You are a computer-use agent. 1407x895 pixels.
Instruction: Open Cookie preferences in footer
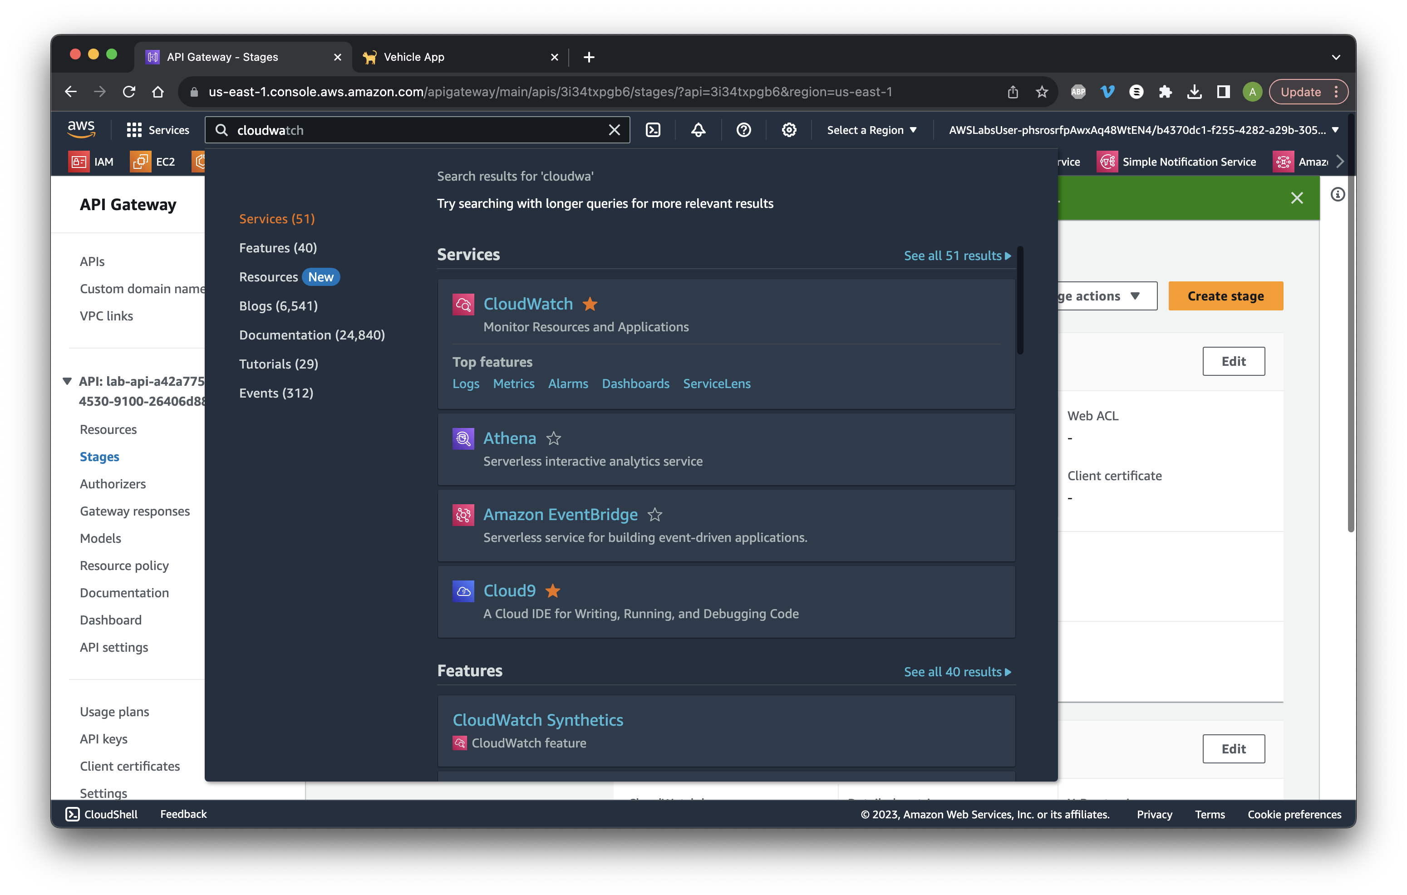[1294, 814]
